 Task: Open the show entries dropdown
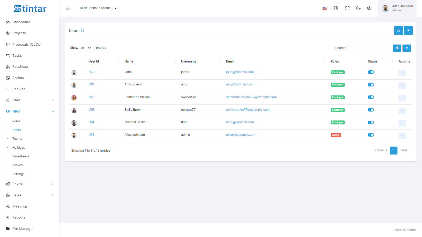tap(87, 48)
